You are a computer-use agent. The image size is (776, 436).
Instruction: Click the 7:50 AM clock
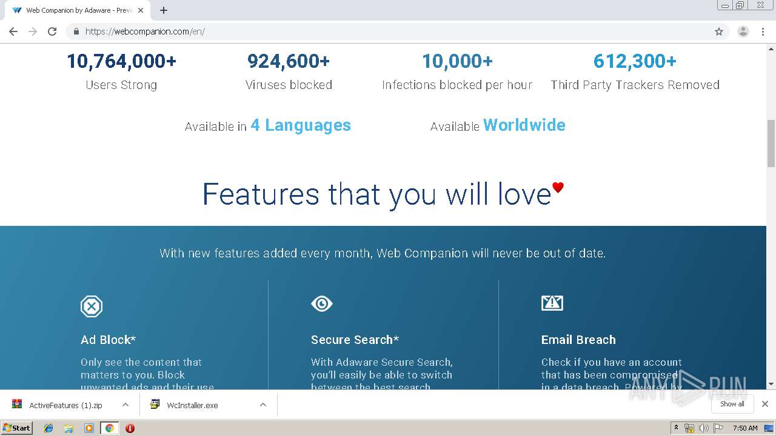[745, 428]
